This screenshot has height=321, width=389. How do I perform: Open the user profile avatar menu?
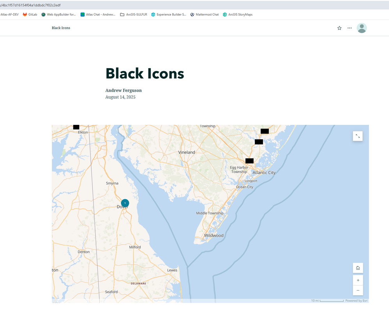pos(362,28)
